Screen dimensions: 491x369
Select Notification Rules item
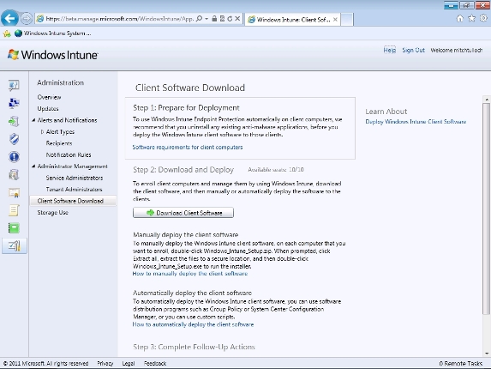tap(69, 154)
